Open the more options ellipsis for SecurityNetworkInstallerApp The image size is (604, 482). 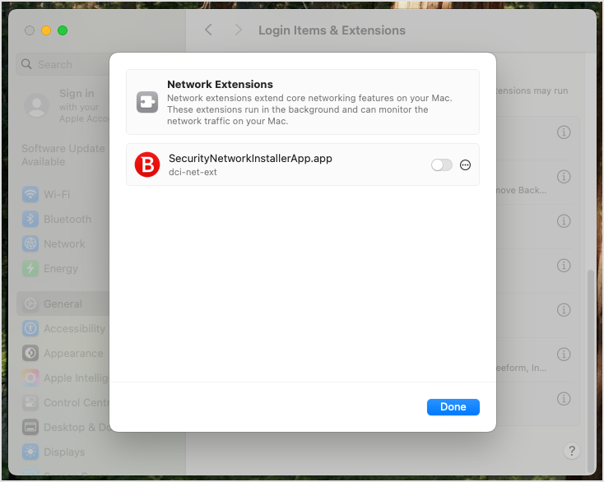click(x=465, y=165)
